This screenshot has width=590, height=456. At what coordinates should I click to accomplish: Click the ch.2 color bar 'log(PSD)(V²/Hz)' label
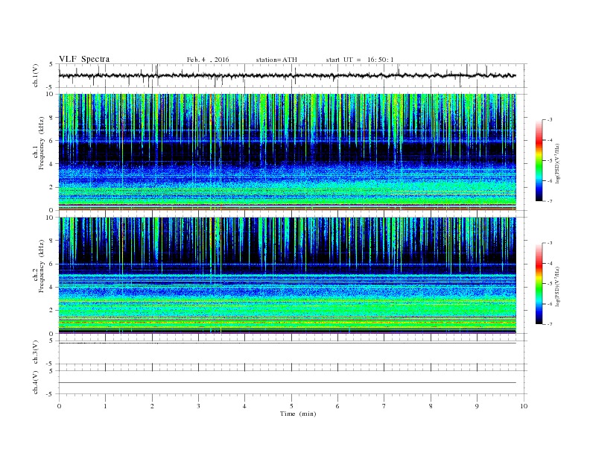[557, 286]
